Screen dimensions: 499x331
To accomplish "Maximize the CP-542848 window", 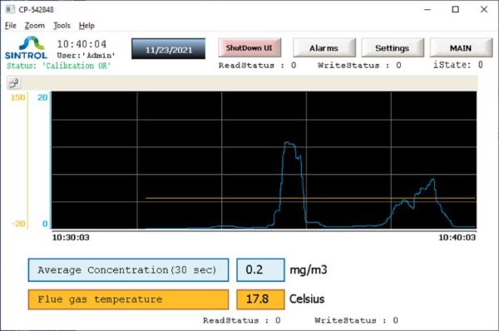I will click(456, 9).
